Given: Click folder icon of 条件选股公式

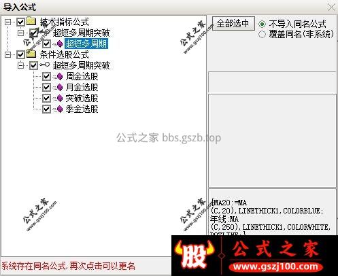Looking at the screenshot, I should click(31, 54).
